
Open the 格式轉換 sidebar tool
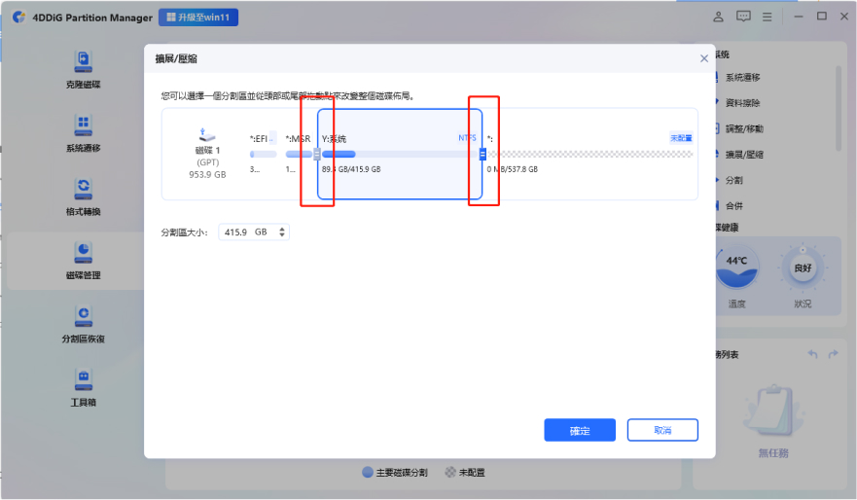point(83,196)
